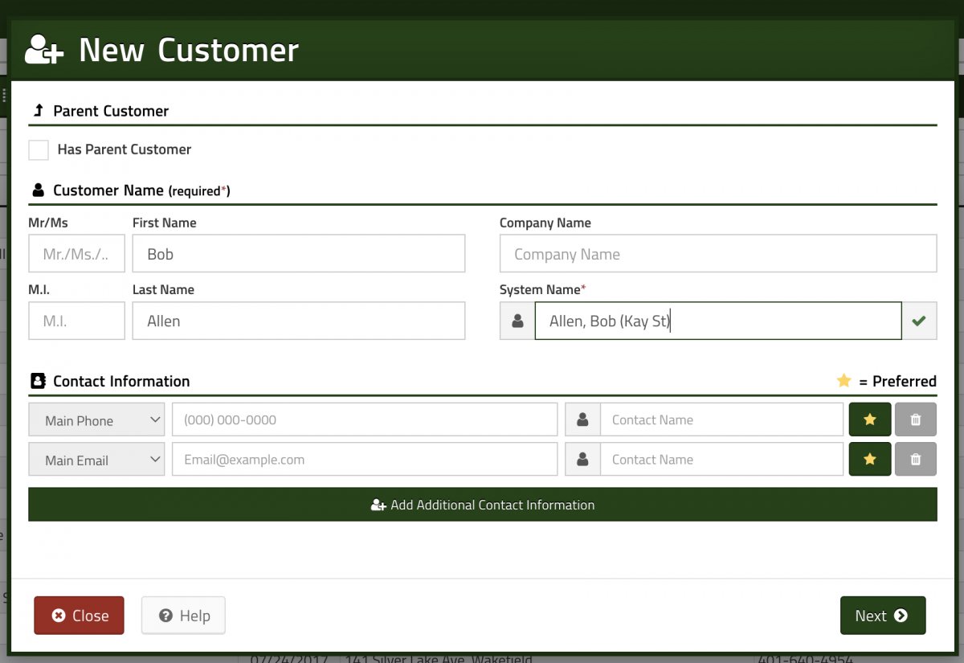Click Add Additional Contact Information button

483,505
